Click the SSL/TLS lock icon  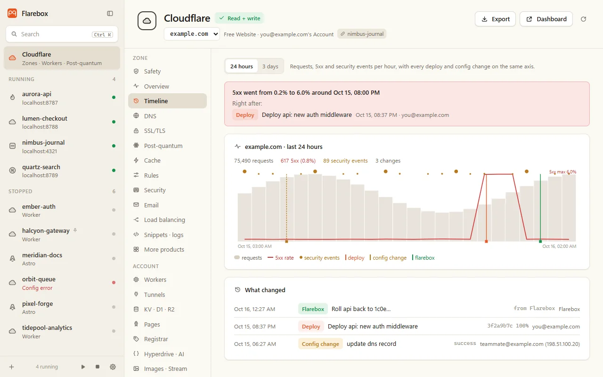136,131
